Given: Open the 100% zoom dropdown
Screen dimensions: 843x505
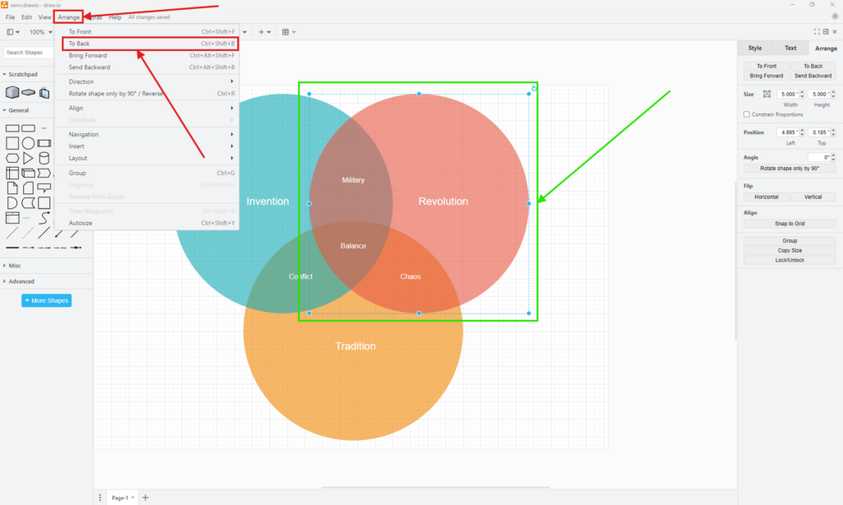Looking at the screenshot, I should click(x=41, y=32).
